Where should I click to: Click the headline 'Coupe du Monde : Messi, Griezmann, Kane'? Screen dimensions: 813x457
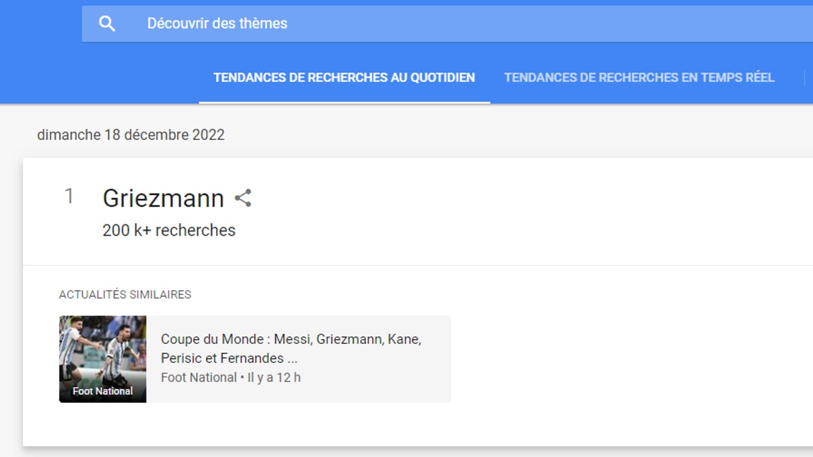tap(291, 339)
